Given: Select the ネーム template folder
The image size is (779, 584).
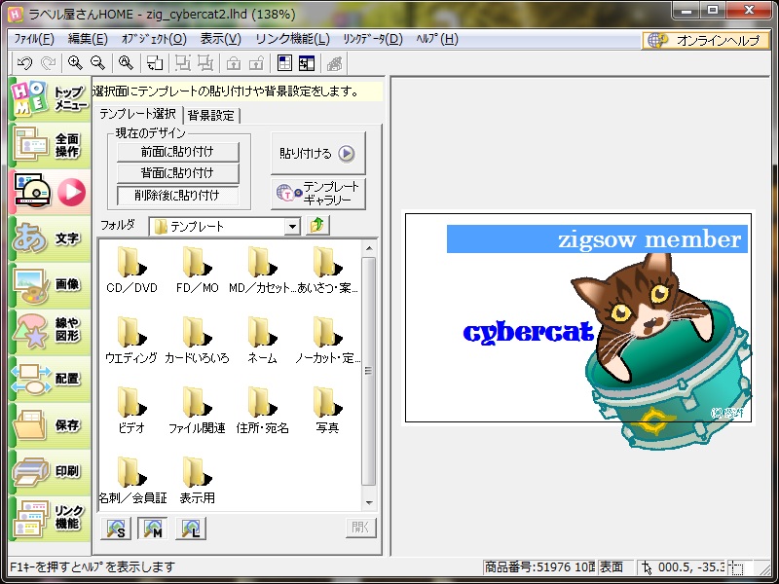Looking at the screenshot, I should click(x=262, y=341).
